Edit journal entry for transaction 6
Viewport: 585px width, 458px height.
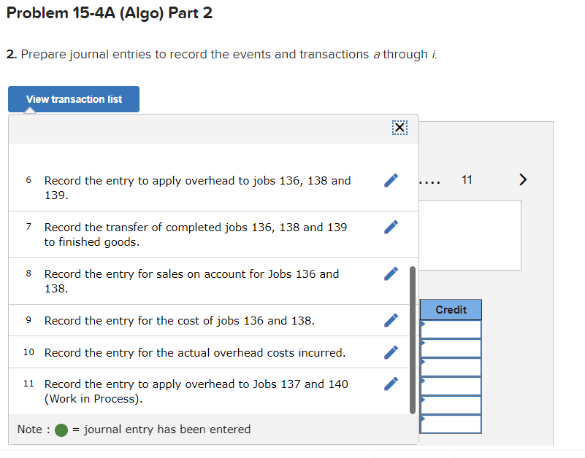tap(391, 180)
